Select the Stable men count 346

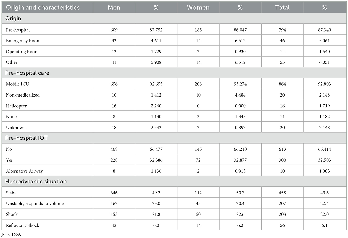pos(114,193)
